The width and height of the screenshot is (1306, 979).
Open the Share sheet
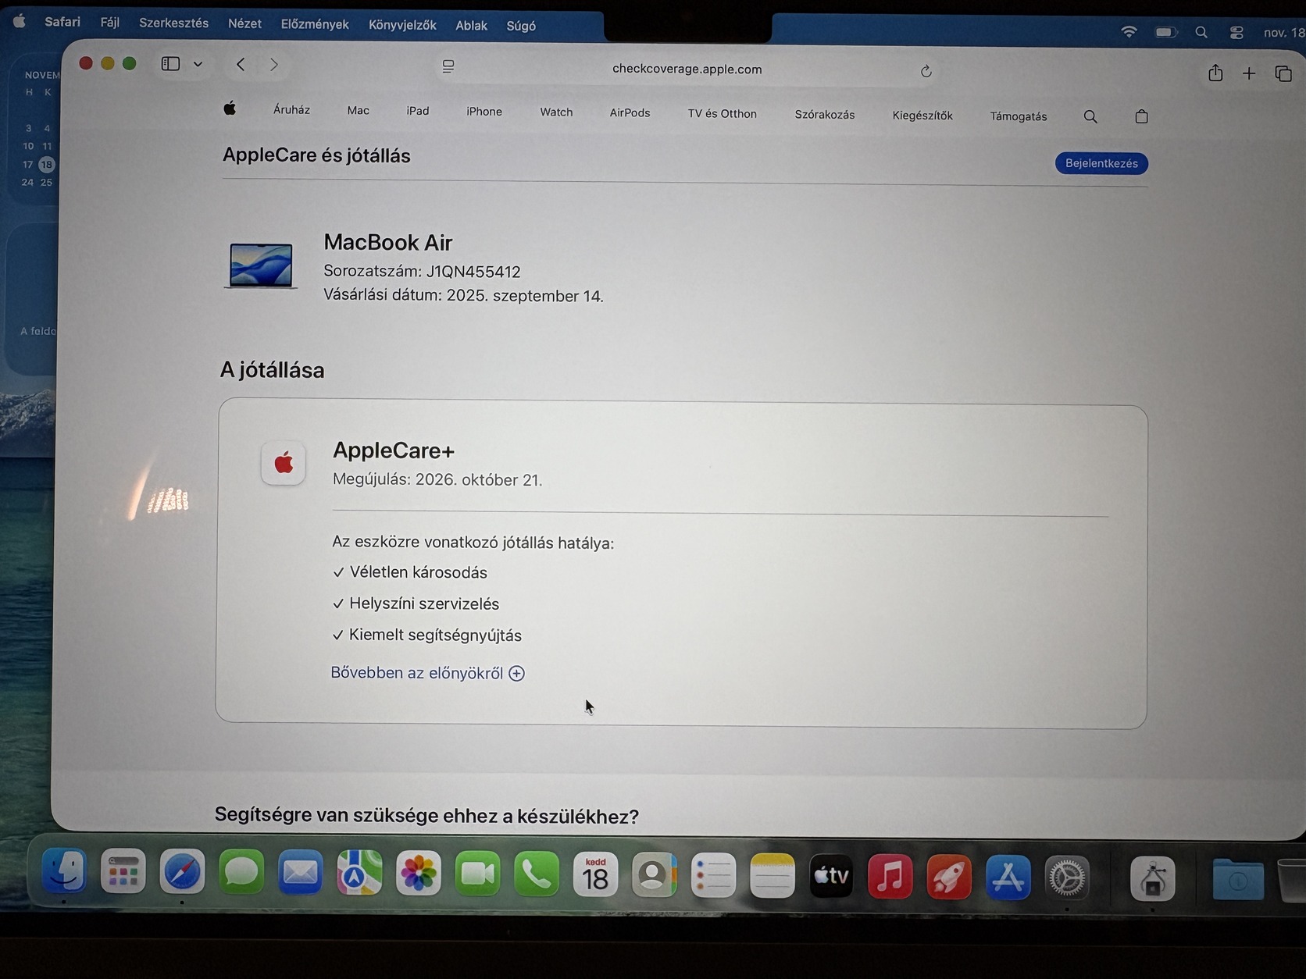point(1215,73)
